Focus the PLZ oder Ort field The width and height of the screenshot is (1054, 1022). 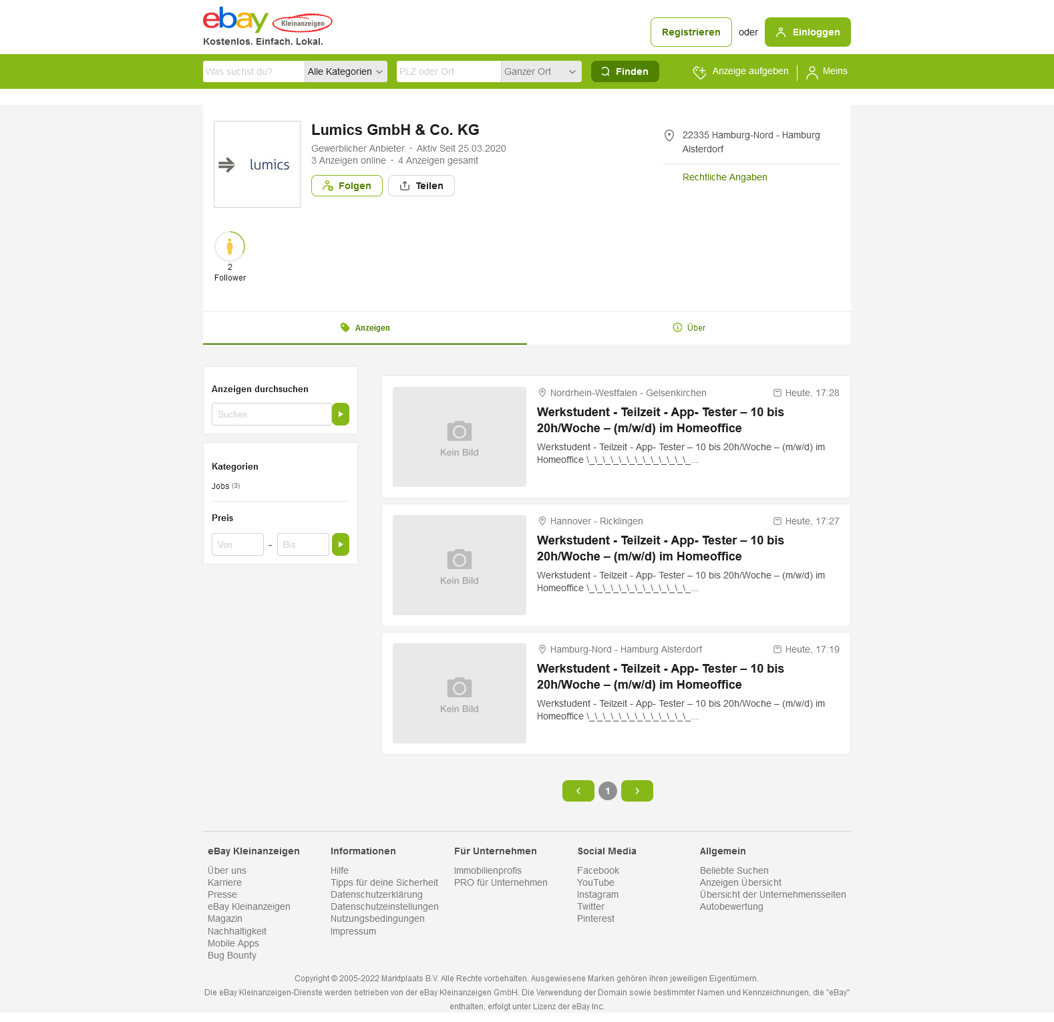(x=449, y=71)
